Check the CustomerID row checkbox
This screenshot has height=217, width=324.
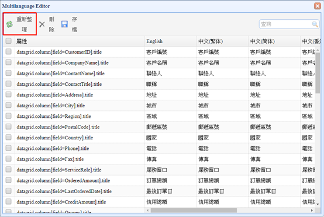point(8,51)
